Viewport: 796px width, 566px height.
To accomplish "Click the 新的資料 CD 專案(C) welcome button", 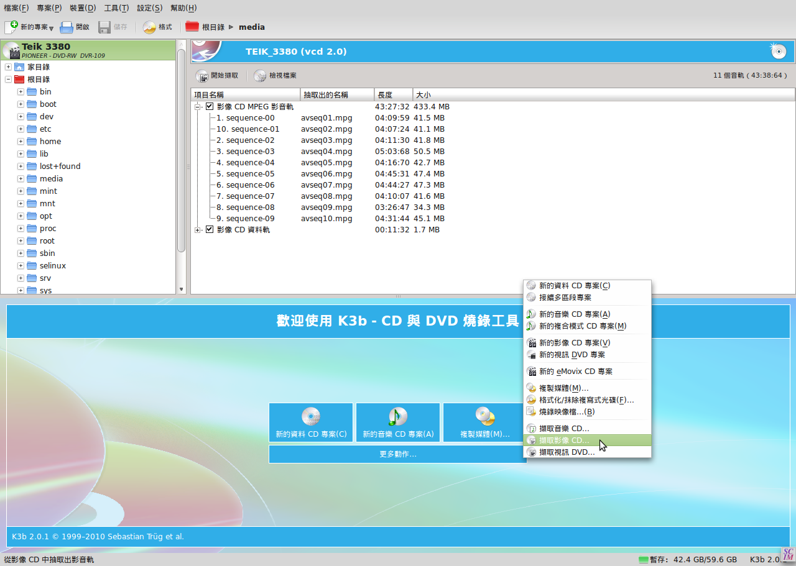I will [x=311, y=422].
